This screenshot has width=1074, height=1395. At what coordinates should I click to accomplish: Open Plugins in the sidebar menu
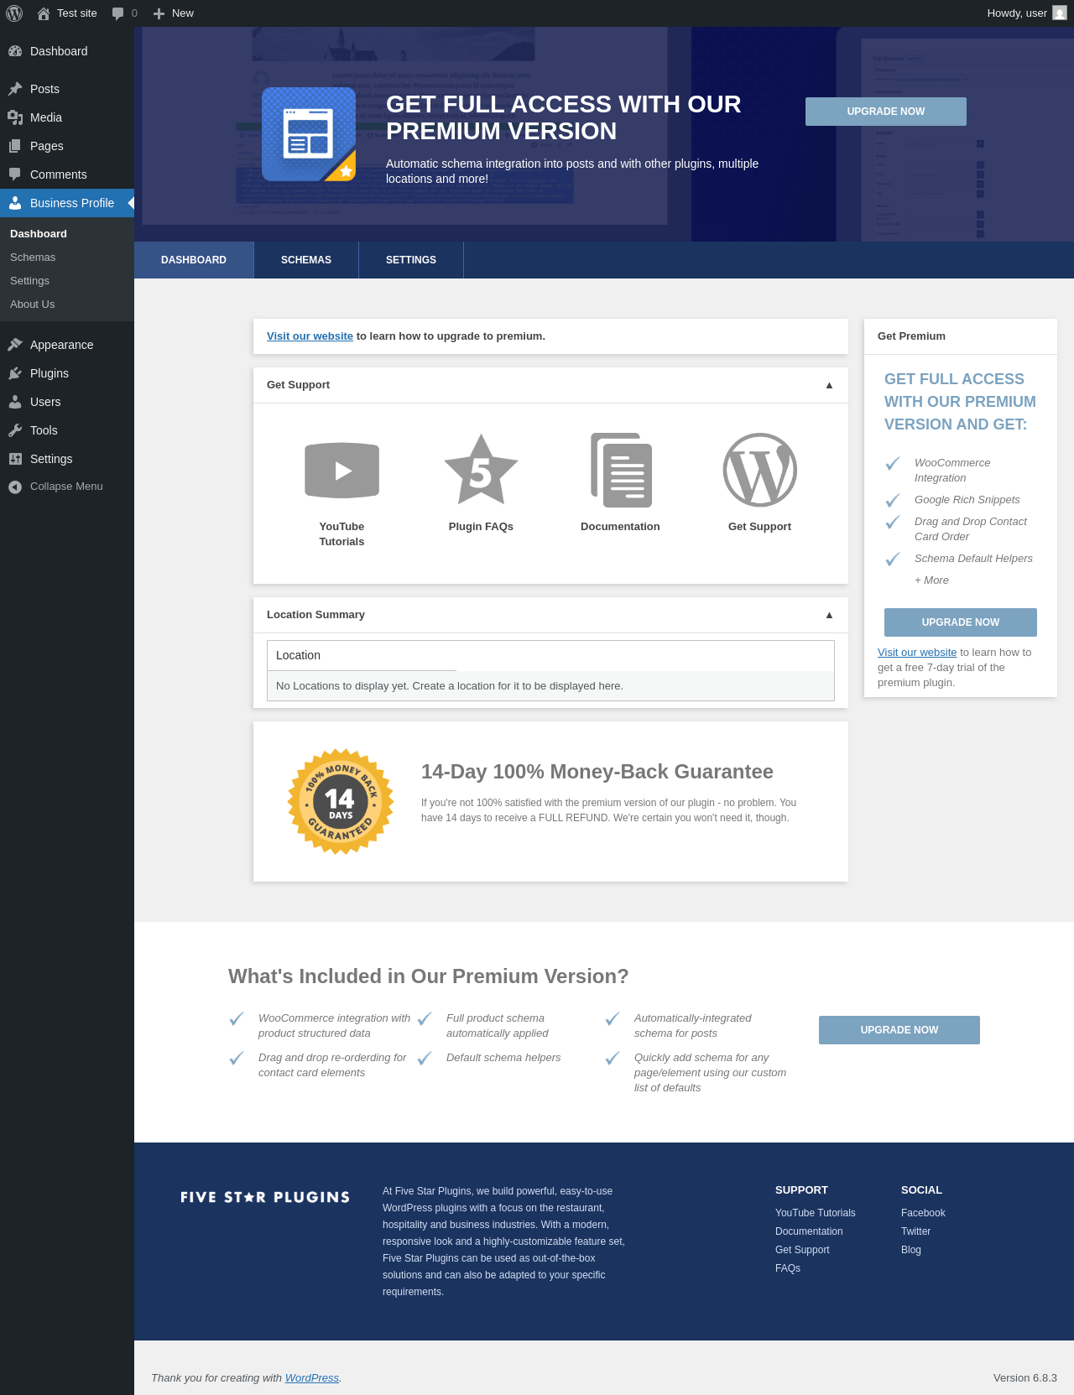point(50,373)
